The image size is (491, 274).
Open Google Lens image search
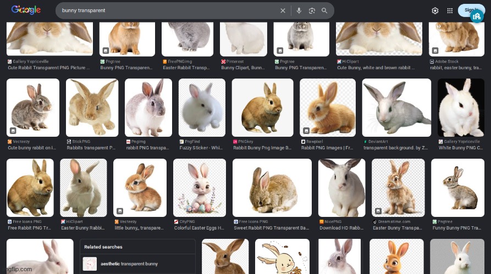312,10
